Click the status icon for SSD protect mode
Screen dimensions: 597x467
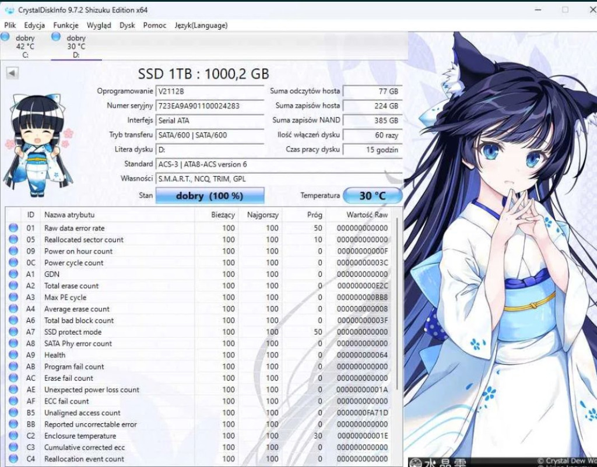click(x=13, y=332)
